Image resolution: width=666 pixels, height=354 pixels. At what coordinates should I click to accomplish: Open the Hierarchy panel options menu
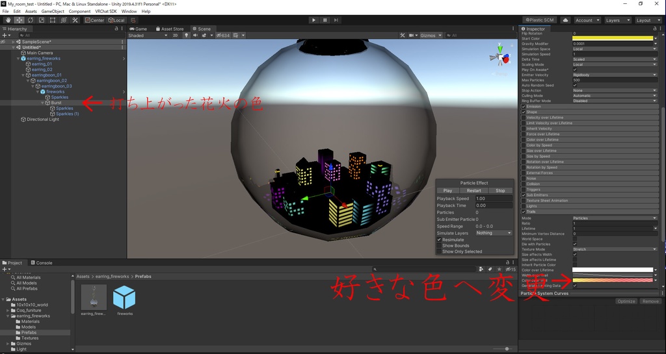122,29
